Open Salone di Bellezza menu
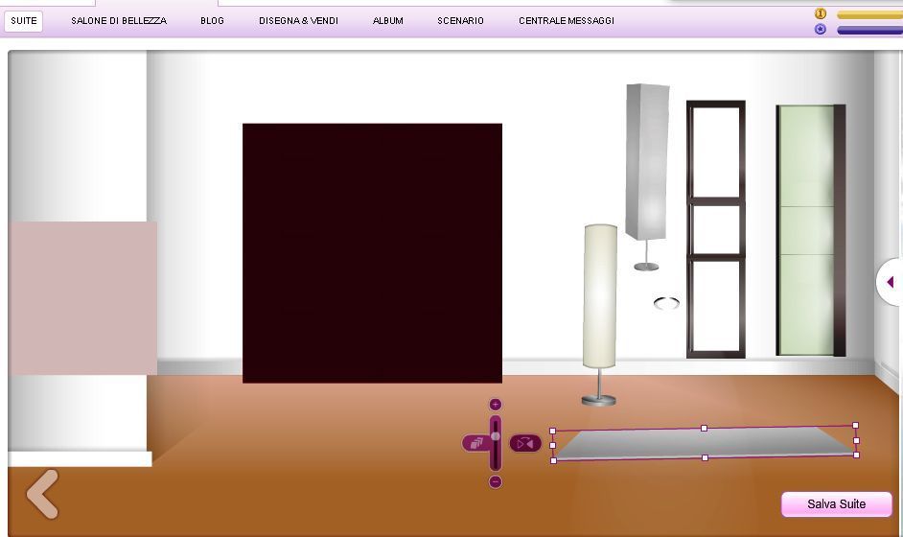Screen dimensions: 903x537 (119, 21)
